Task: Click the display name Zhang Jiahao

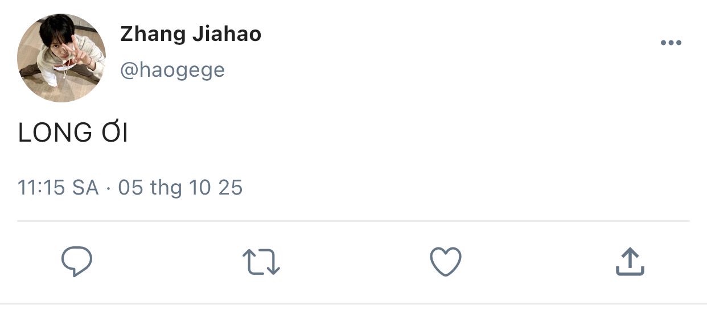Action: 191,35
